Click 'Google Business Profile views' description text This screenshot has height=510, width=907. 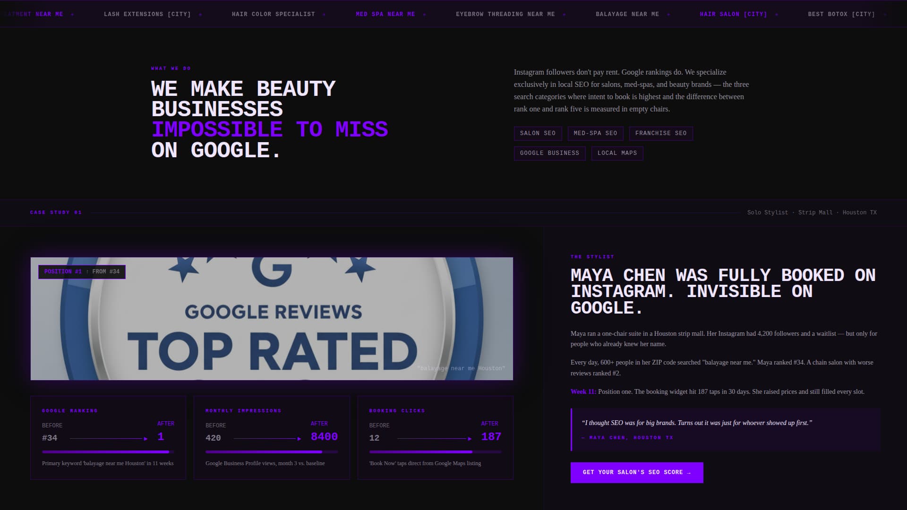point(265,463)
